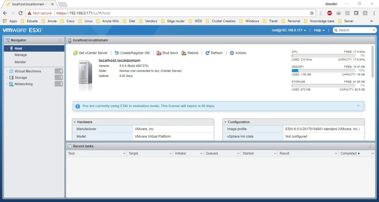
Task: Select Manage under Host
Action: click(21, 55)
